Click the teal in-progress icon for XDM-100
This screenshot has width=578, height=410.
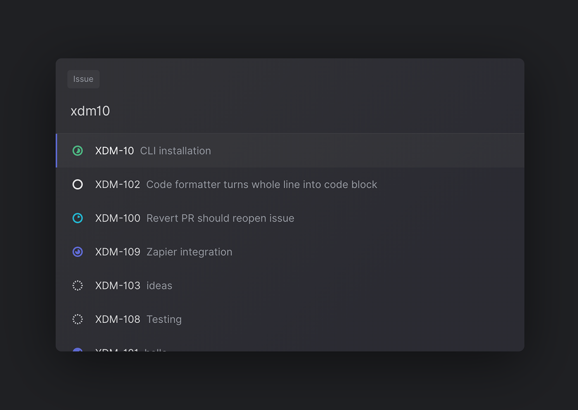point(78,218)
